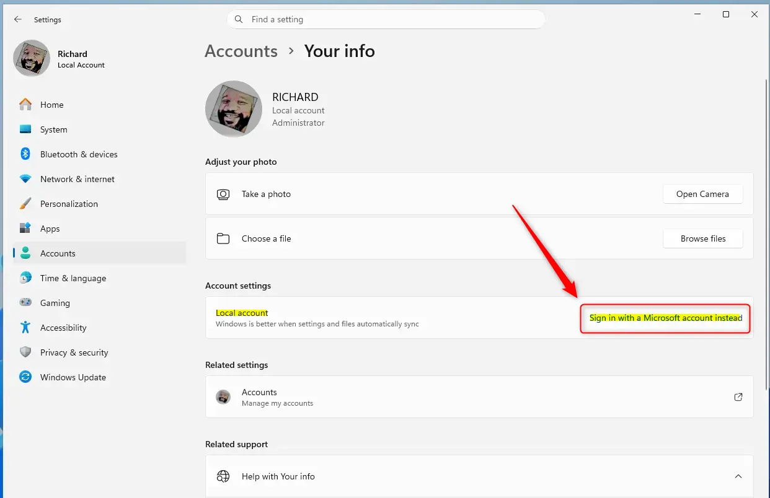Select Personalization in the sidebar
The height and width of the screenshot is (498, 770).
point(99,204)
